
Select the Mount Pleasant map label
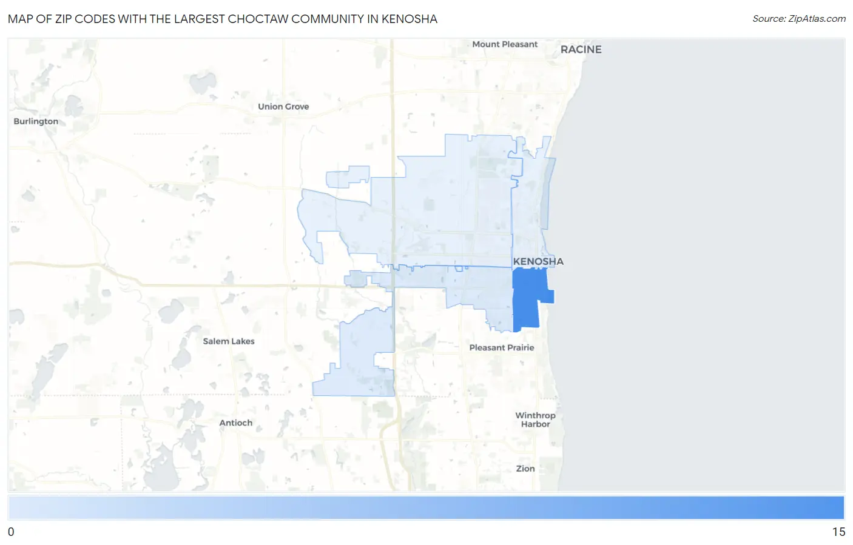tap(505, 44)
